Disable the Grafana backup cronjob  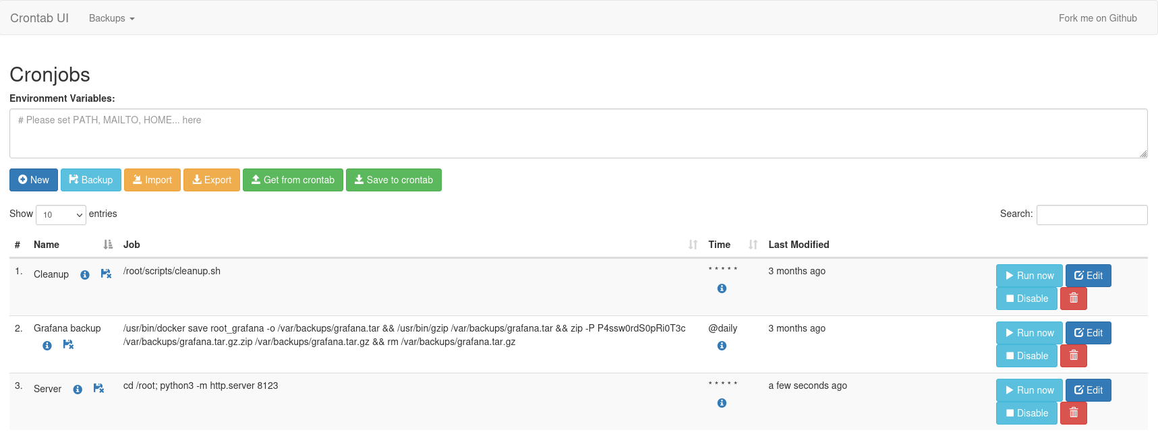(x=1026, y=356)
